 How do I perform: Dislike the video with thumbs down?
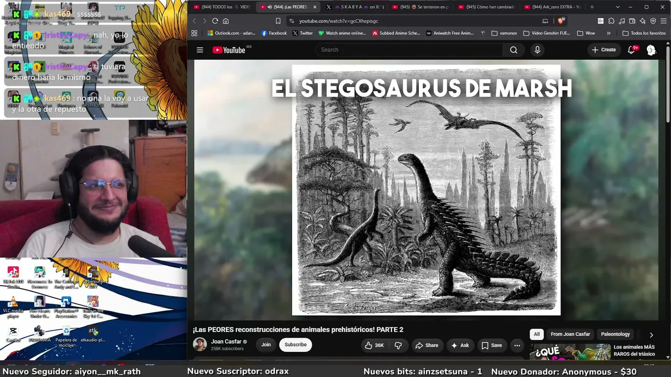tap(398, 345)
